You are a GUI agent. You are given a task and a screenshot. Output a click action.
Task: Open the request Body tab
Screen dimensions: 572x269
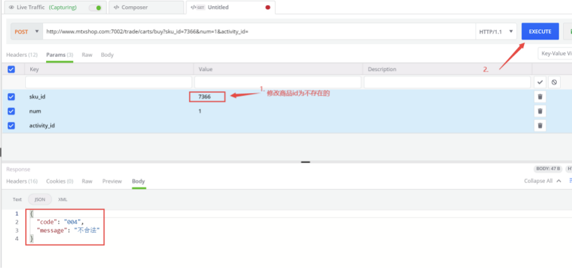[107, 55]
